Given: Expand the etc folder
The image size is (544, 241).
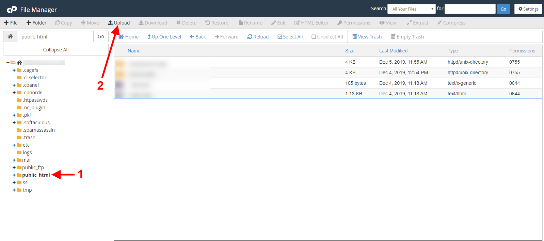Looking at the screenshot, I should click(14, 145).
